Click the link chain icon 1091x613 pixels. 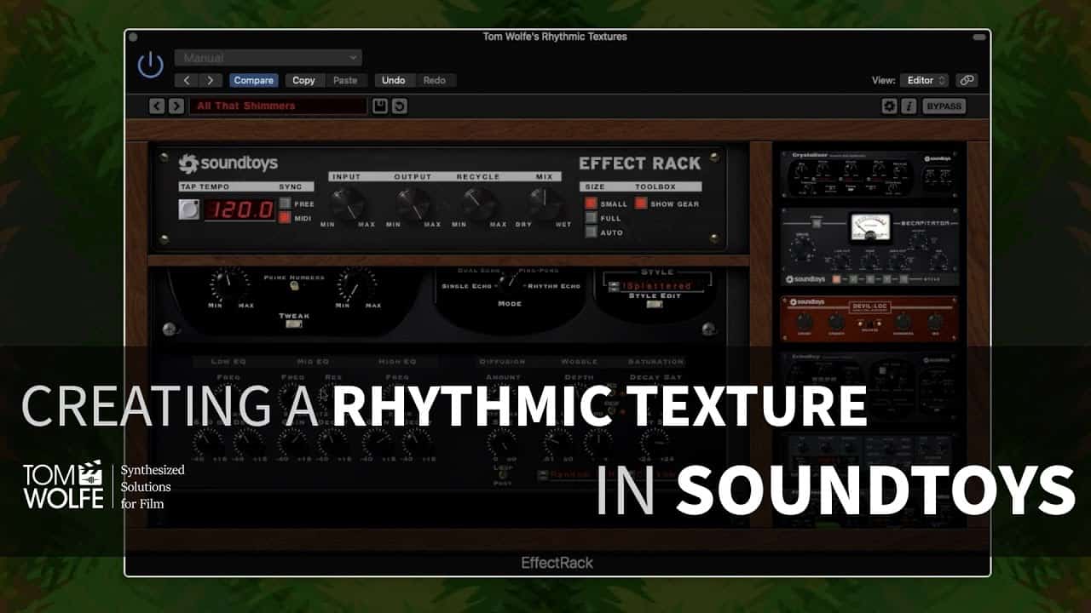pyautogui.click(x=967, y=81)
